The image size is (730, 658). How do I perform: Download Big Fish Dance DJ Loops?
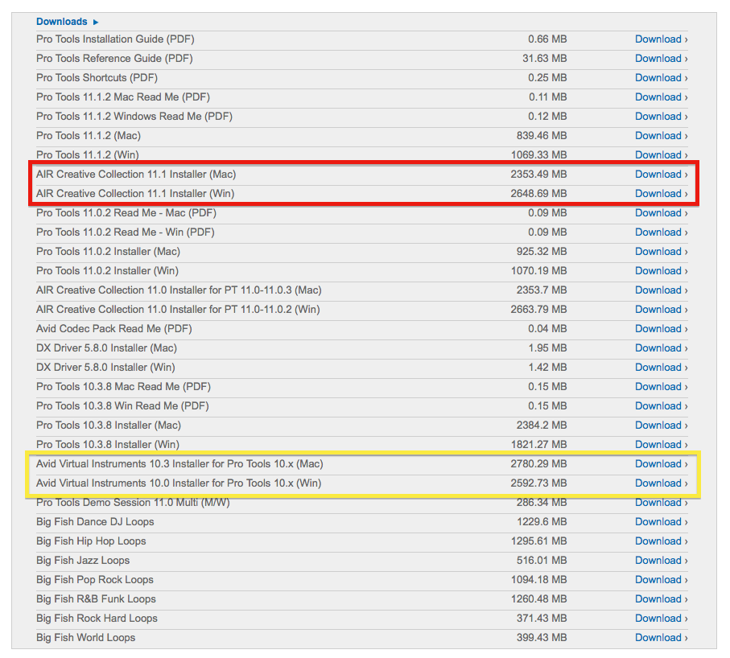[661, 522]
